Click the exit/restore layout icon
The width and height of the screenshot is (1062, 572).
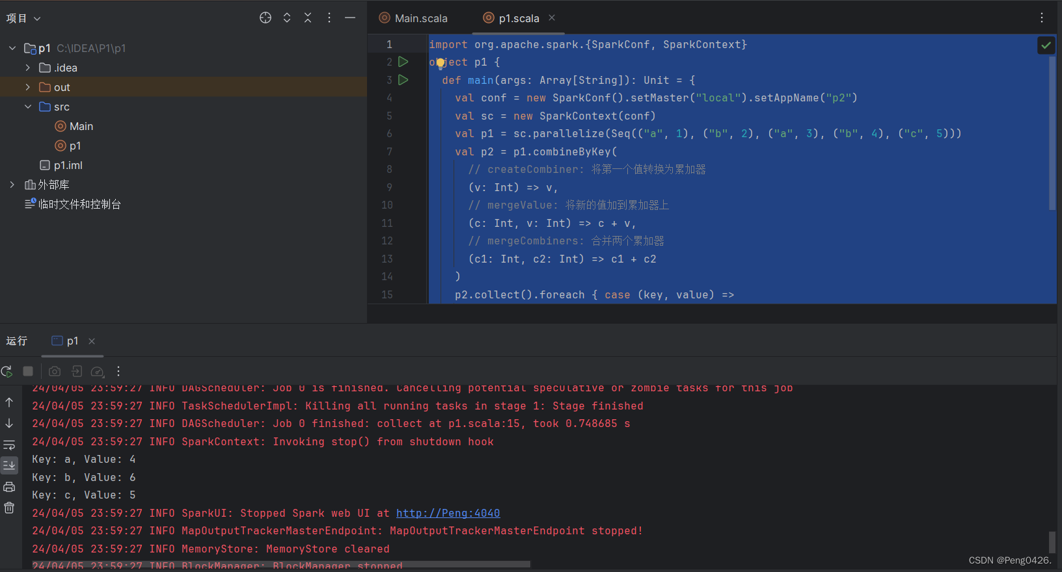(x=77, y=371)
